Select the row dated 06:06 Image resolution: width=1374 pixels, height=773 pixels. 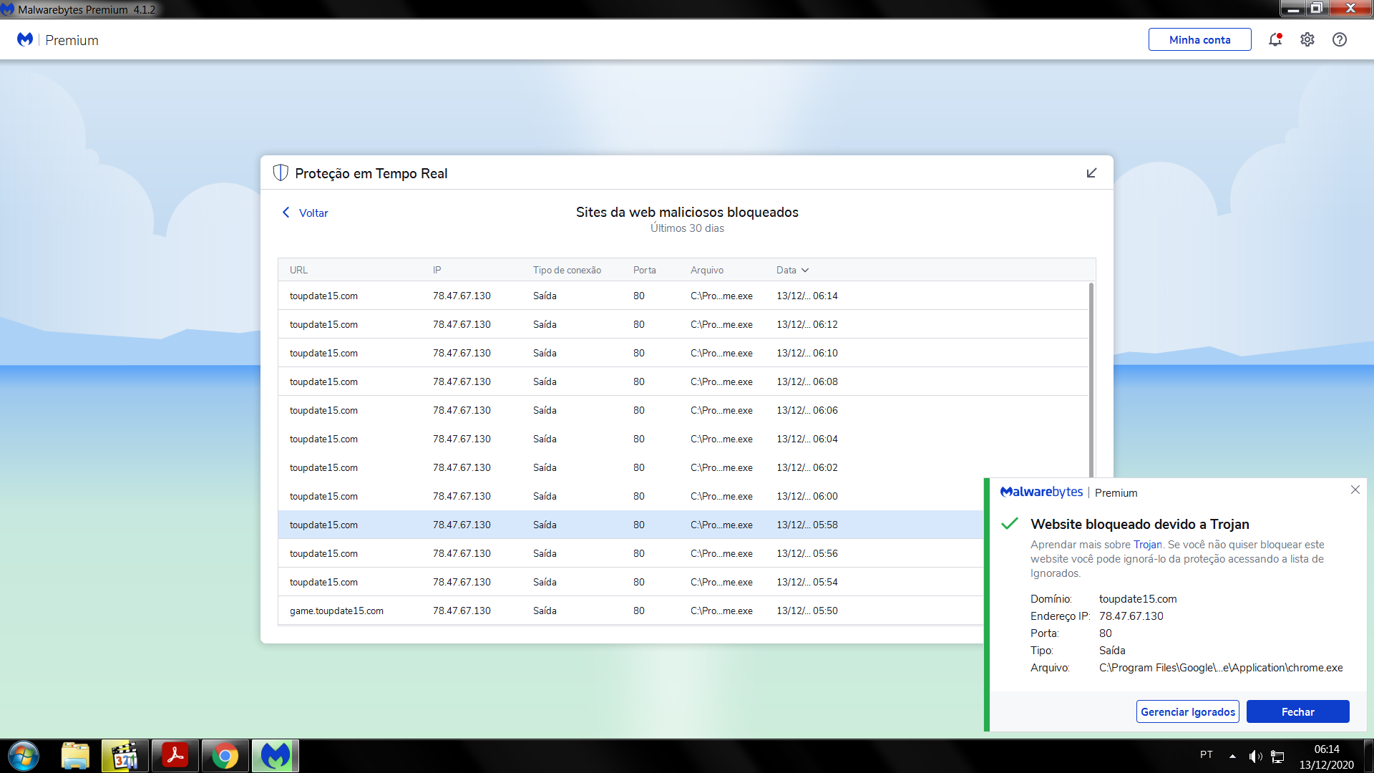683,410
